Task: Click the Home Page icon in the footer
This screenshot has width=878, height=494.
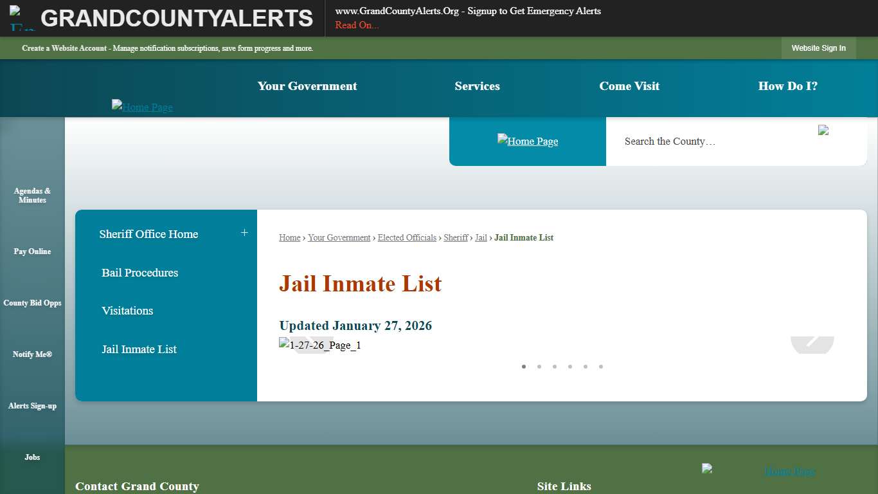Action: tap(708, 469)
